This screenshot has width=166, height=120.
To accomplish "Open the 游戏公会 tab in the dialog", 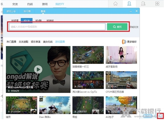I will [11, 11].
